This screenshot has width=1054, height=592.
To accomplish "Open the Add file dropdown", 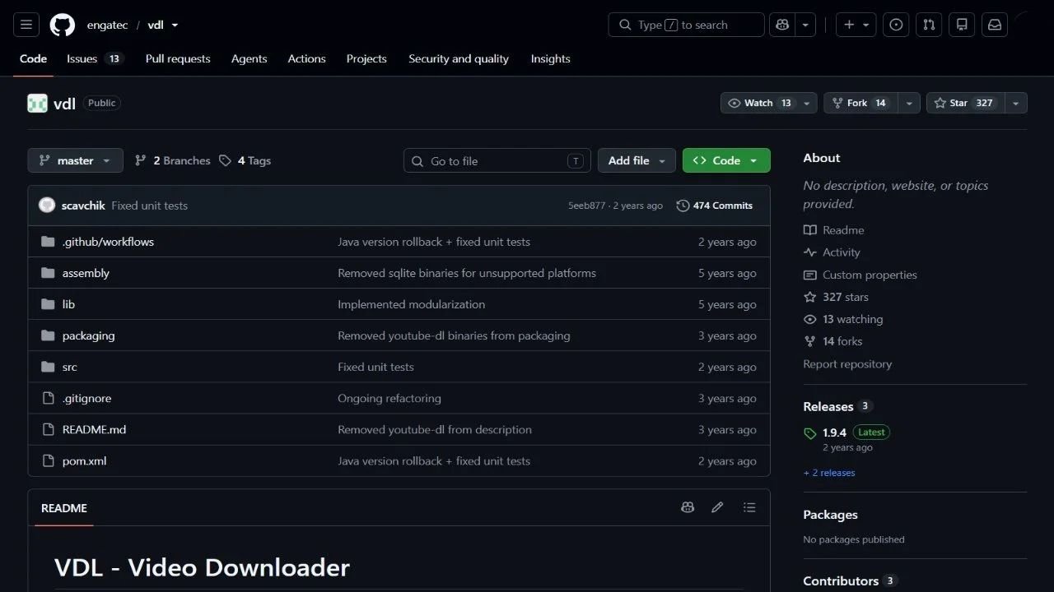I will pyautogui.click(x=637, y=160).
